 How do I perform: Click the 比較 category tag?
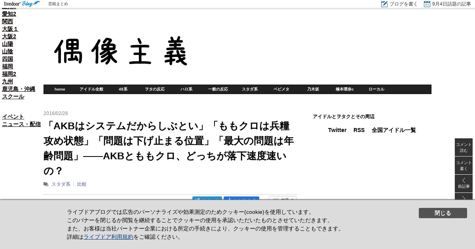82,184
